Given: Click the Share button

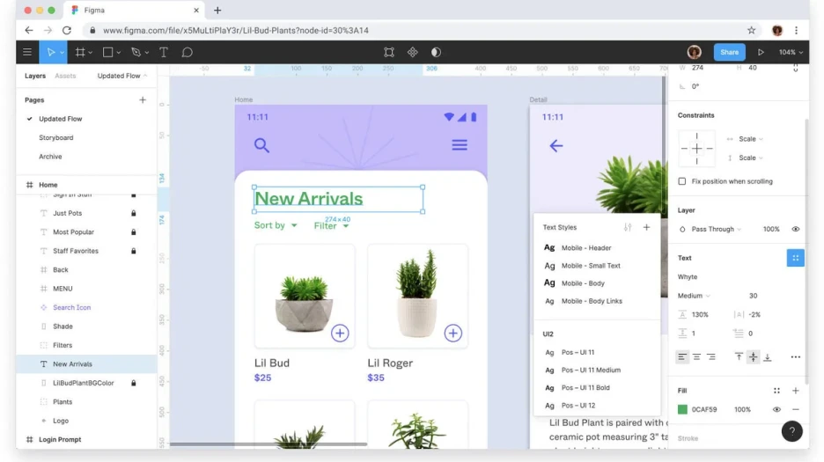Looking at the screenshot, I should tap(729, 52).
